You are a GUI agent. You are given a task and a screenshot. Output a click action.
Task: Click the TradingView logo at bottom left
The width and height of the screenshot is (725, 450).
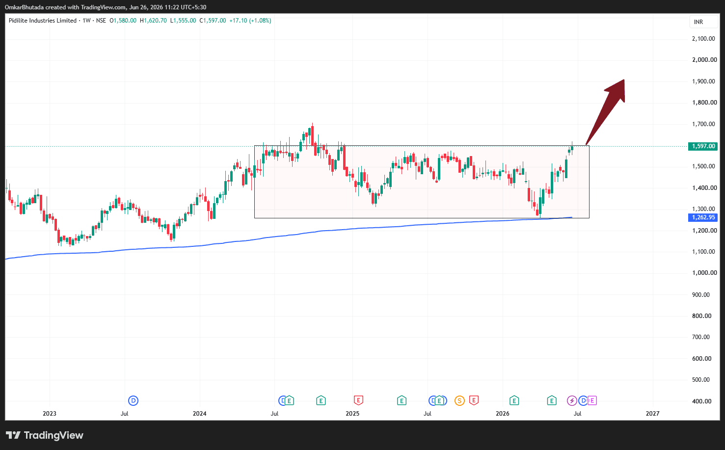(45, 435)
